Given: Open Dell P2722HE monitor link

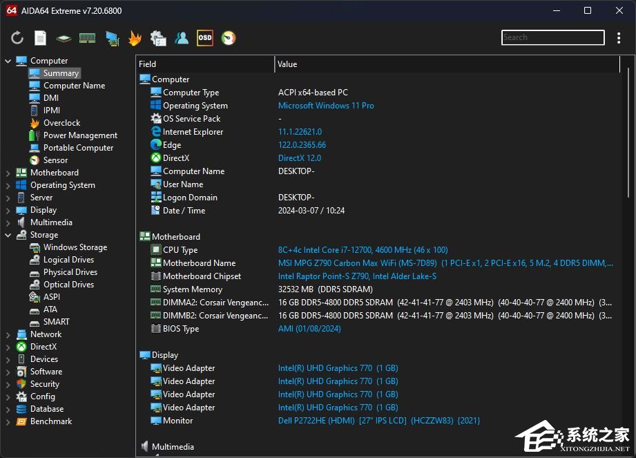Looking at the screenshot, I should pyautogui.click(x=379, y=421).
